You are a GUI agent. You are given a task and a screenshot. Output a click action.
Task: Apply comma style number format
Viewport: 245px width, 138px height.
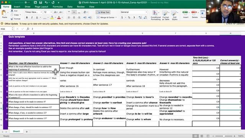pyautogui.click(x=134, y=17)
